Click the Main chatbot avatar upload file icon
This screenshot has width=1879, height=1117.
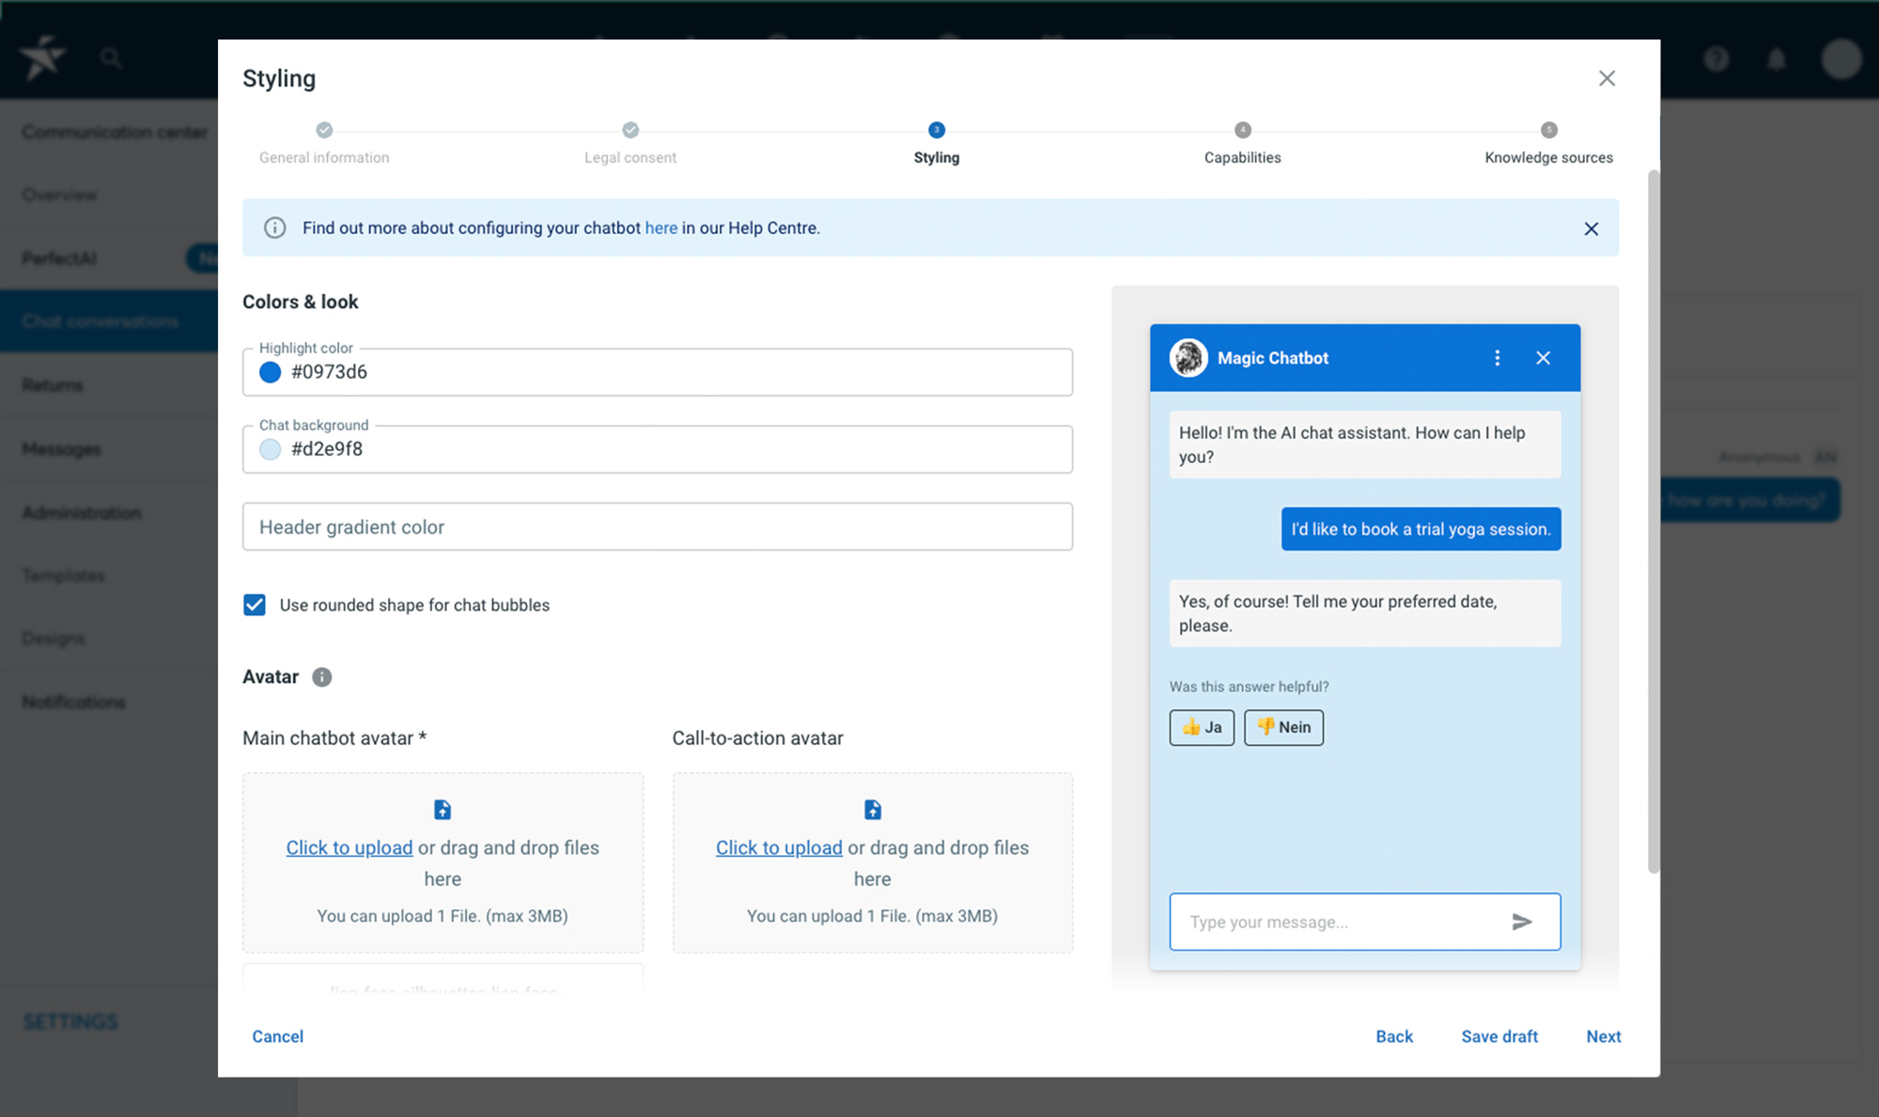[443, 809]
